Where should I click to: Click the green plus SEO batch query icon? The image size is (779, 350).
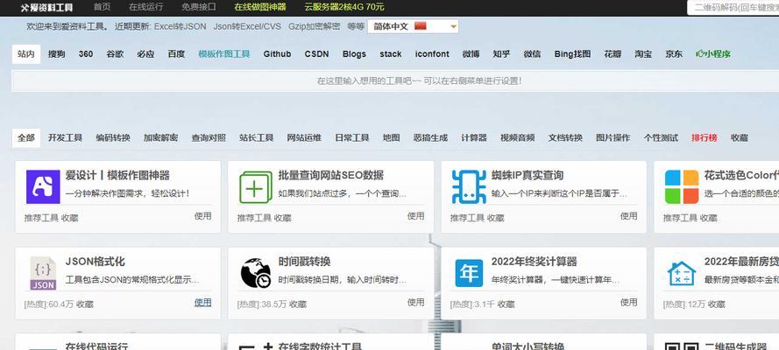255,187
